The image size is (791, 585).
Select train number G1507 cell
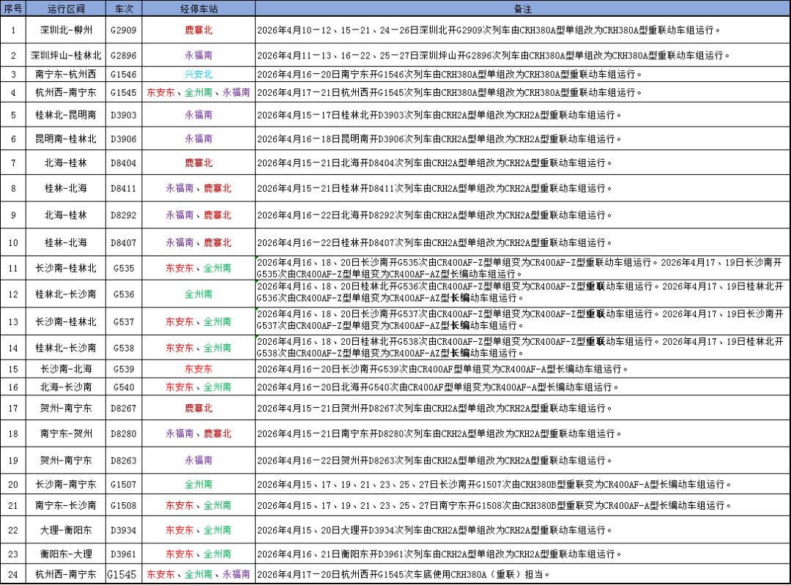point(123,484)
